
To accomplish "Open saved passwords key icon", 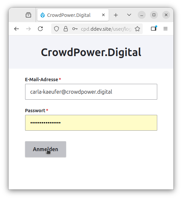I will point(75,29).
